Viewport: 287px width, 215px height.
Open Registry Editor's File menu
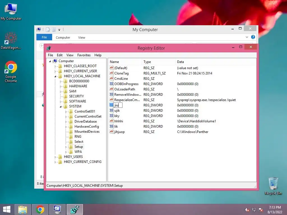[50, 55]
